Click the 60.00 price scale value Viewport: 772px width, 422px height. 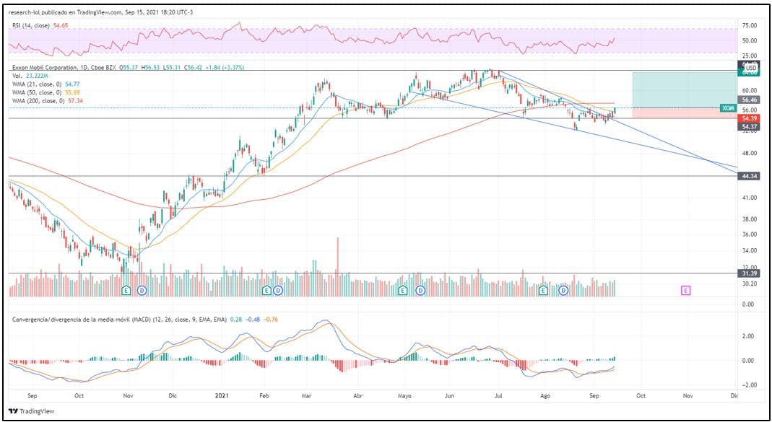click(x=750, y=90)
